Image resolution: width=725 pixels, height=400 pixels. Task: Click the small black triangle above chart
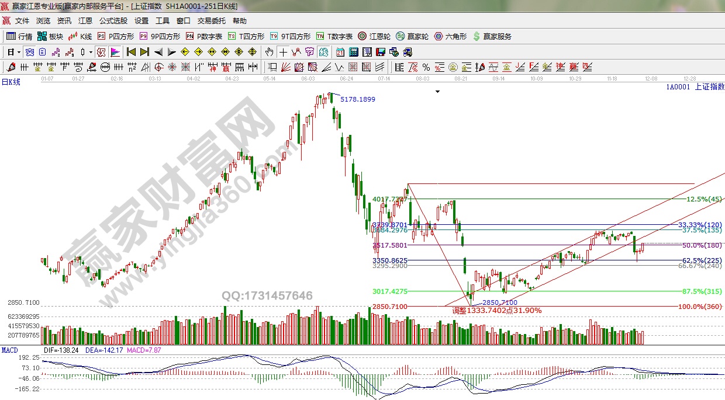tap(437, 92)
